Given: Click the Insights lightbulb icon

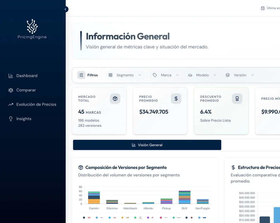Looking at the screenshot, I should (11, 119).
